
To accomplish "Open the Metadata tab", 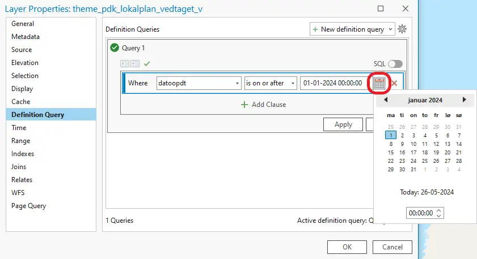I will (x=26, y=37).
